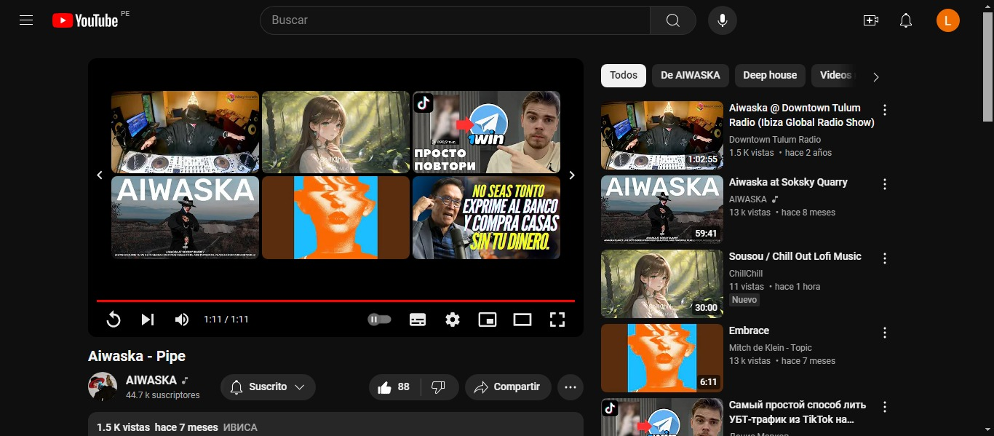Open Embrace video title

click(x=749, y=330)
